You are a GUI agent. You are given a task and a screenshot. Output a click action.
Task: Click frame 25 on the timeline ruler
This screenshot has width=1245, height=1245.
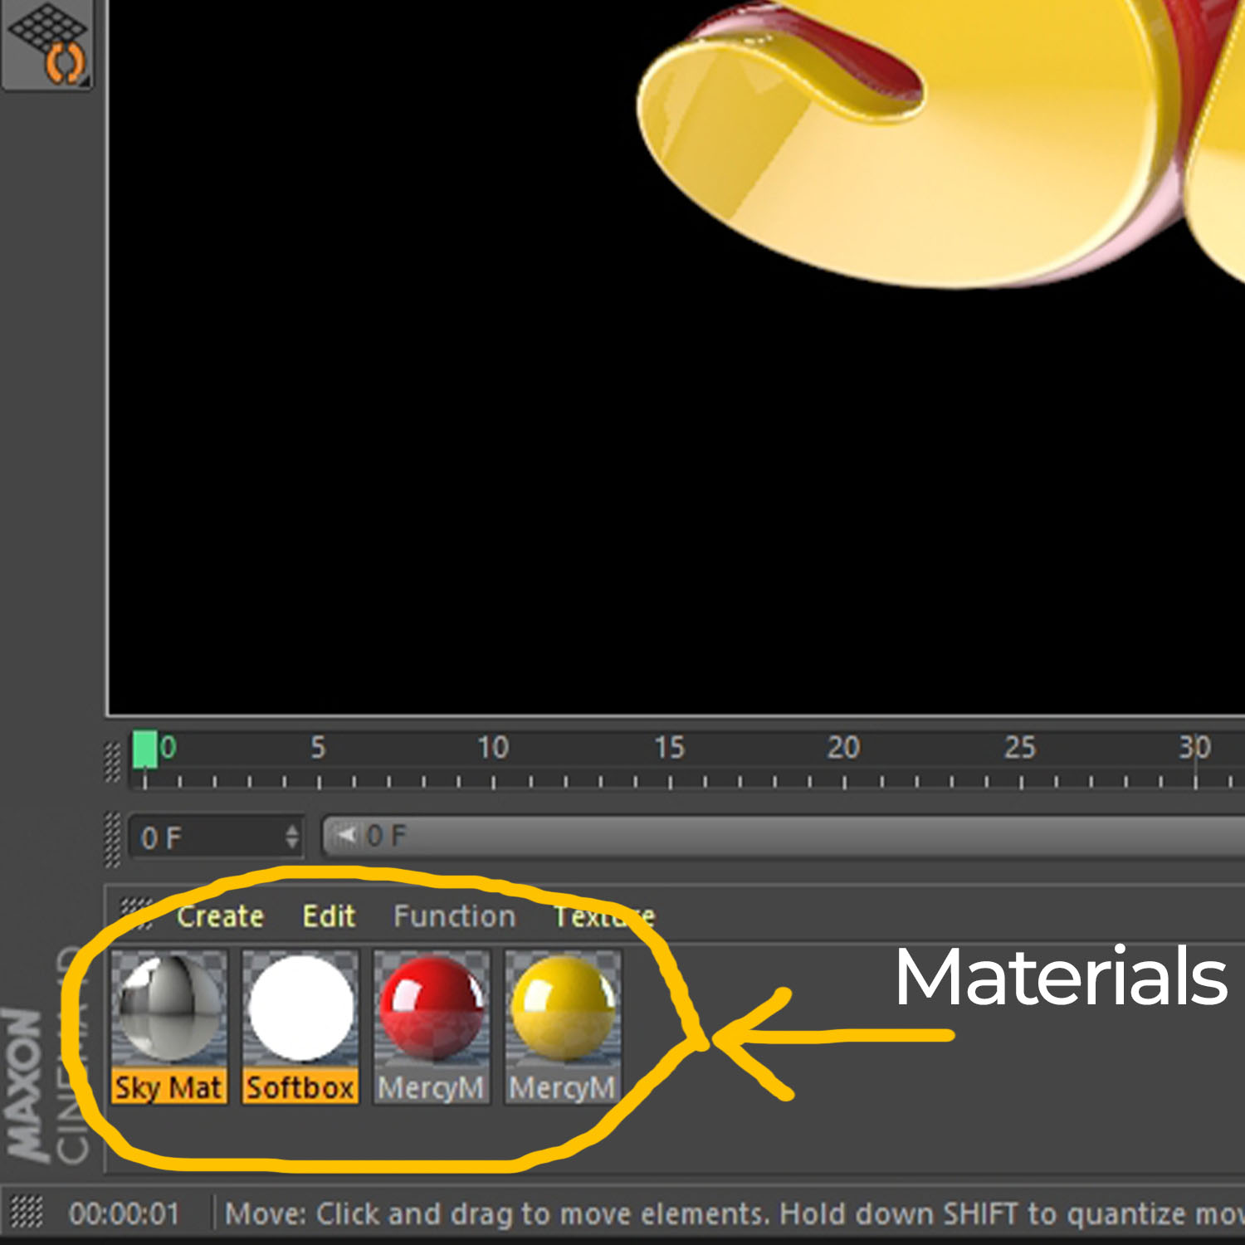1020,748
